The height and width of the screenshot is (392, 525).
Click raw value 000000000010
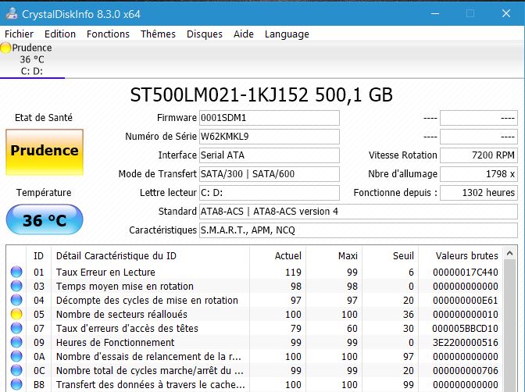pos(466,315)
